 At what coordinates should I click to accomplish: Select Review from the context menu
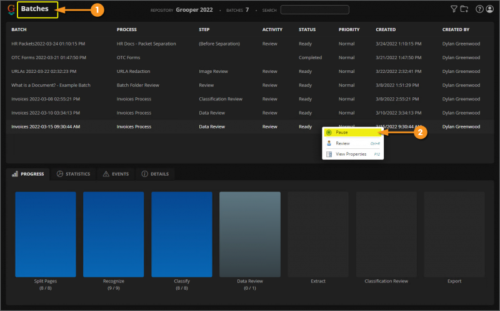coord(342,143)
